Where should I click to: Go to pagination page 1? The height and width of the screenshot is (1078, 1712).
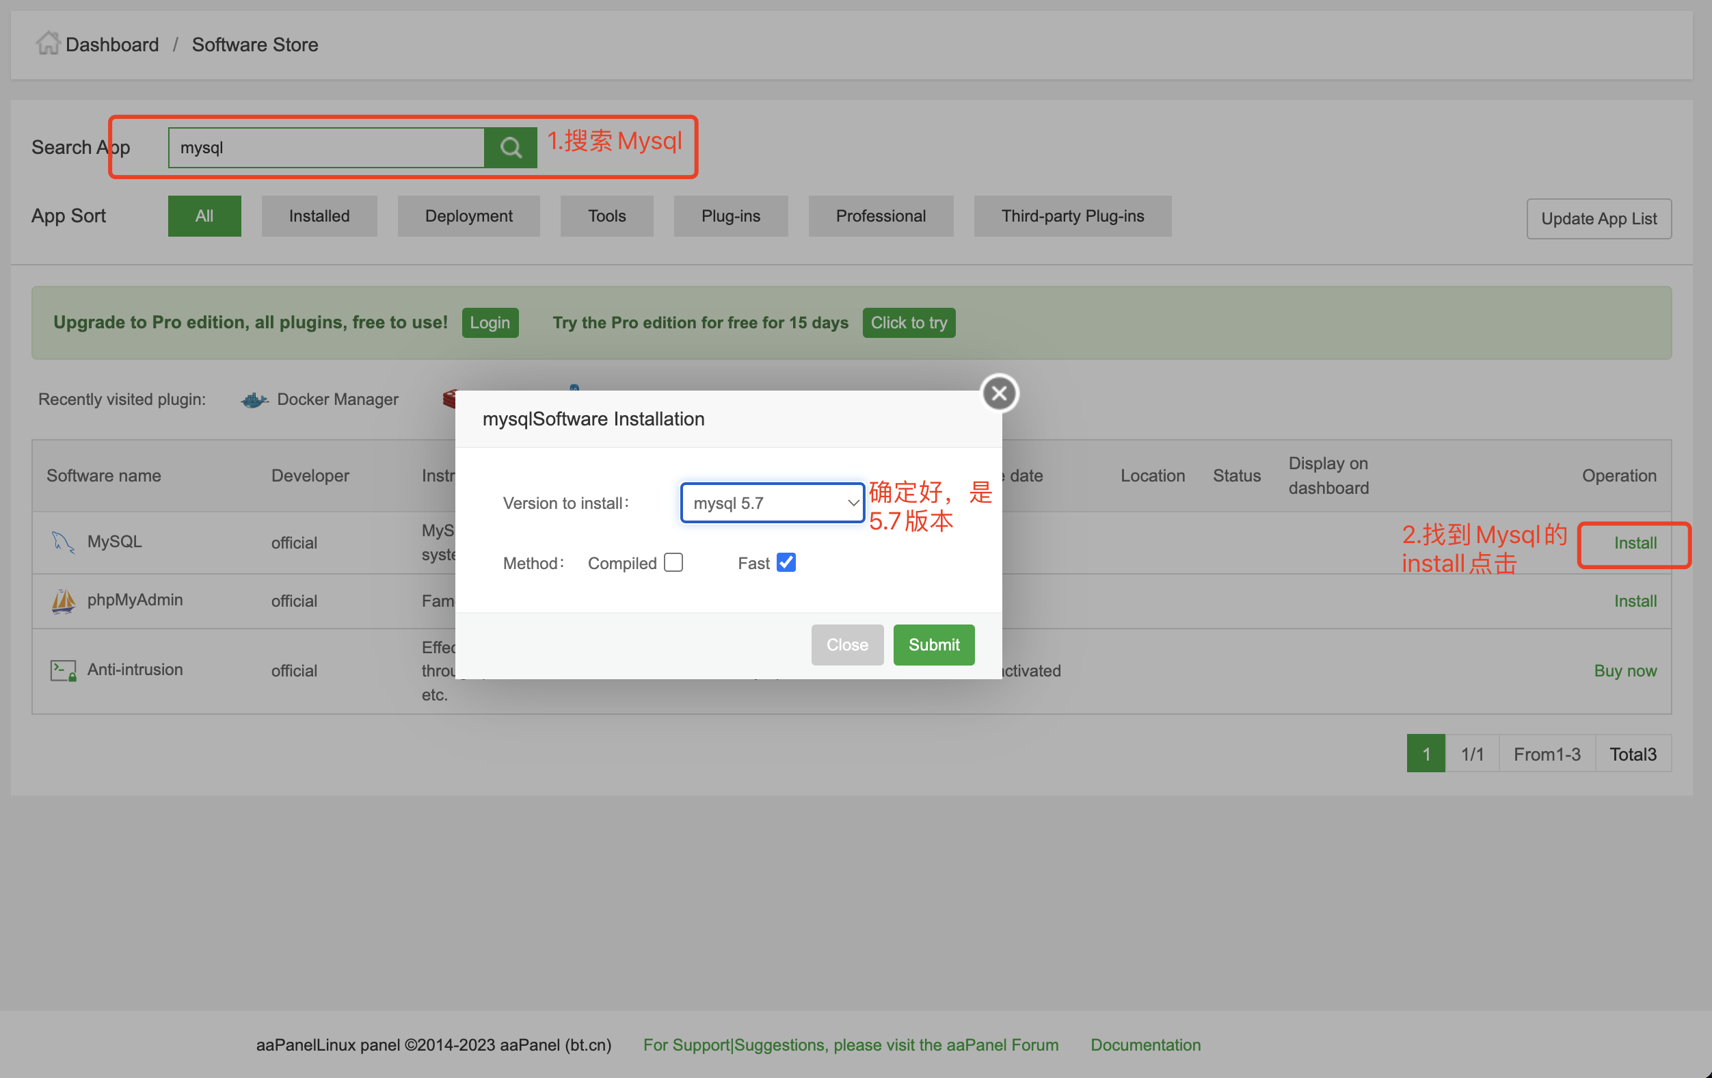click(1426, 754)
